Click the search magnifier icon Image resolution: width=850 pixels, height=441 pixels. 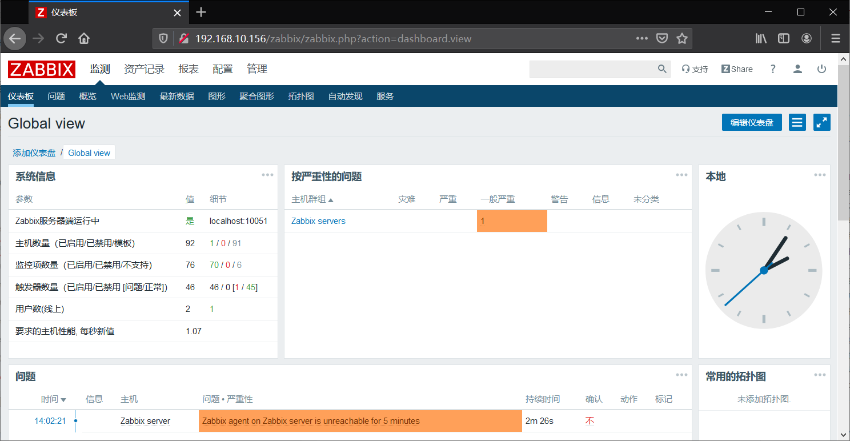click(662, 69)
